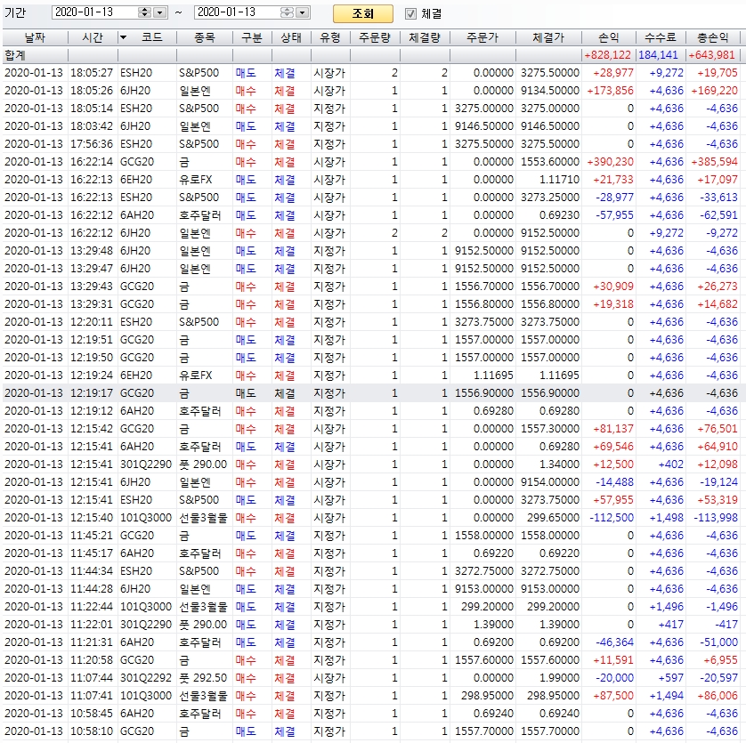Select the 16:22:14 GCG20 gold row
Viewport: 746px width, 743px height.
click(371, 162)
